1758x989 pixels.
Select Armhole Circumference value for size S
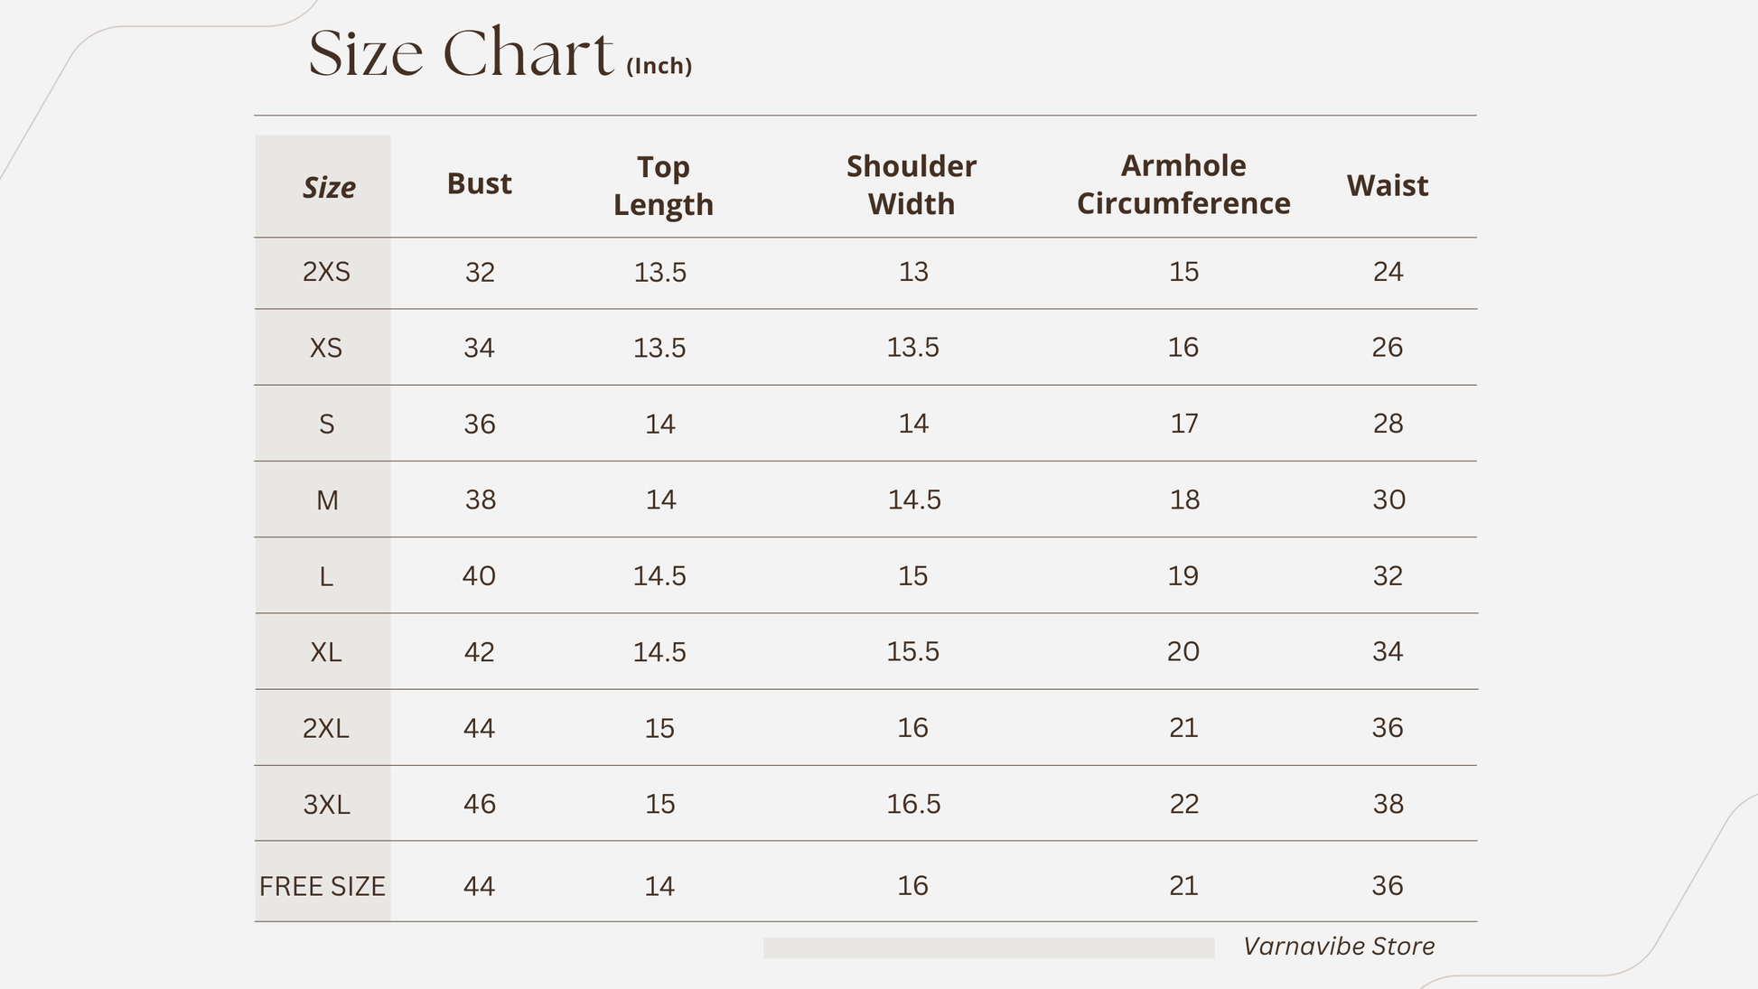1183,424
